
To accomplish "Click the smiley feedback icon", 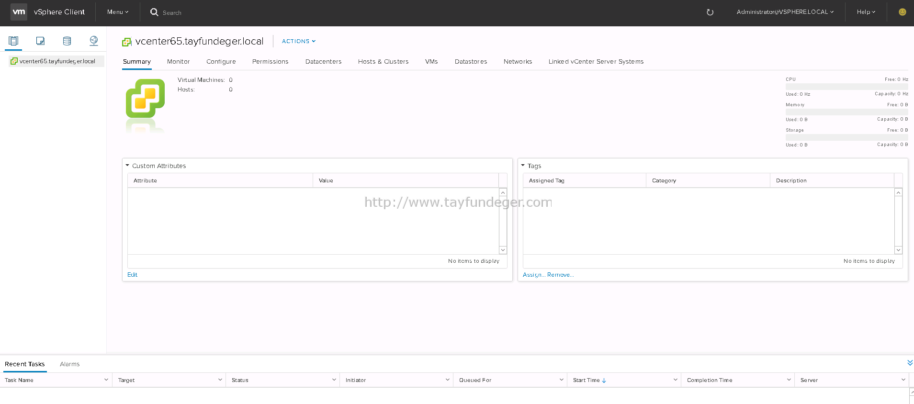I will click(x=902, y=12).
